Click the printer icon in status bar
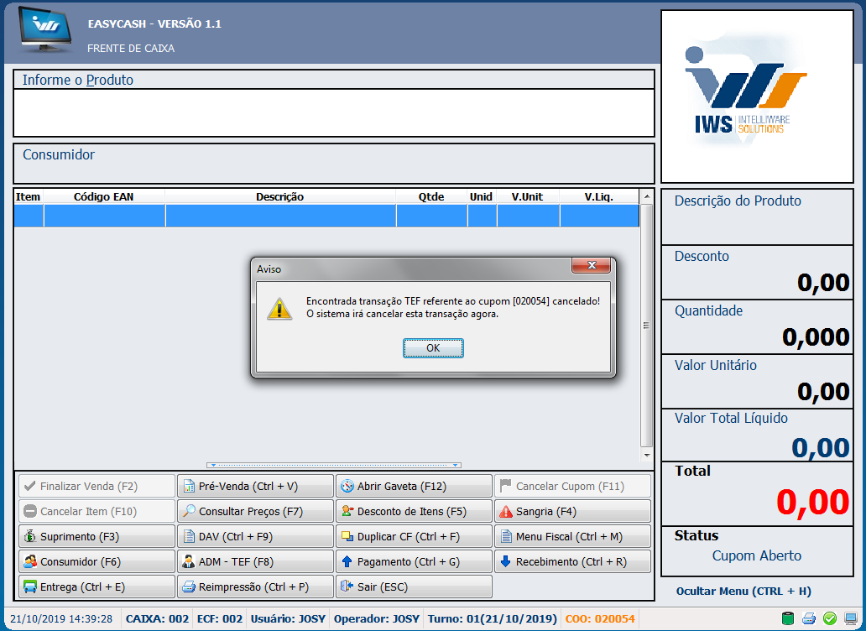This screenshot has width=866, height=636. coord(809,619)
